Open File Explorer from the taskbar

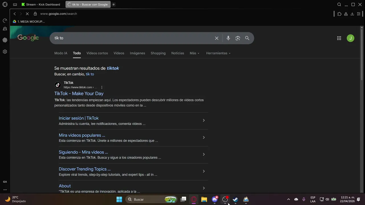coord(204,199)
